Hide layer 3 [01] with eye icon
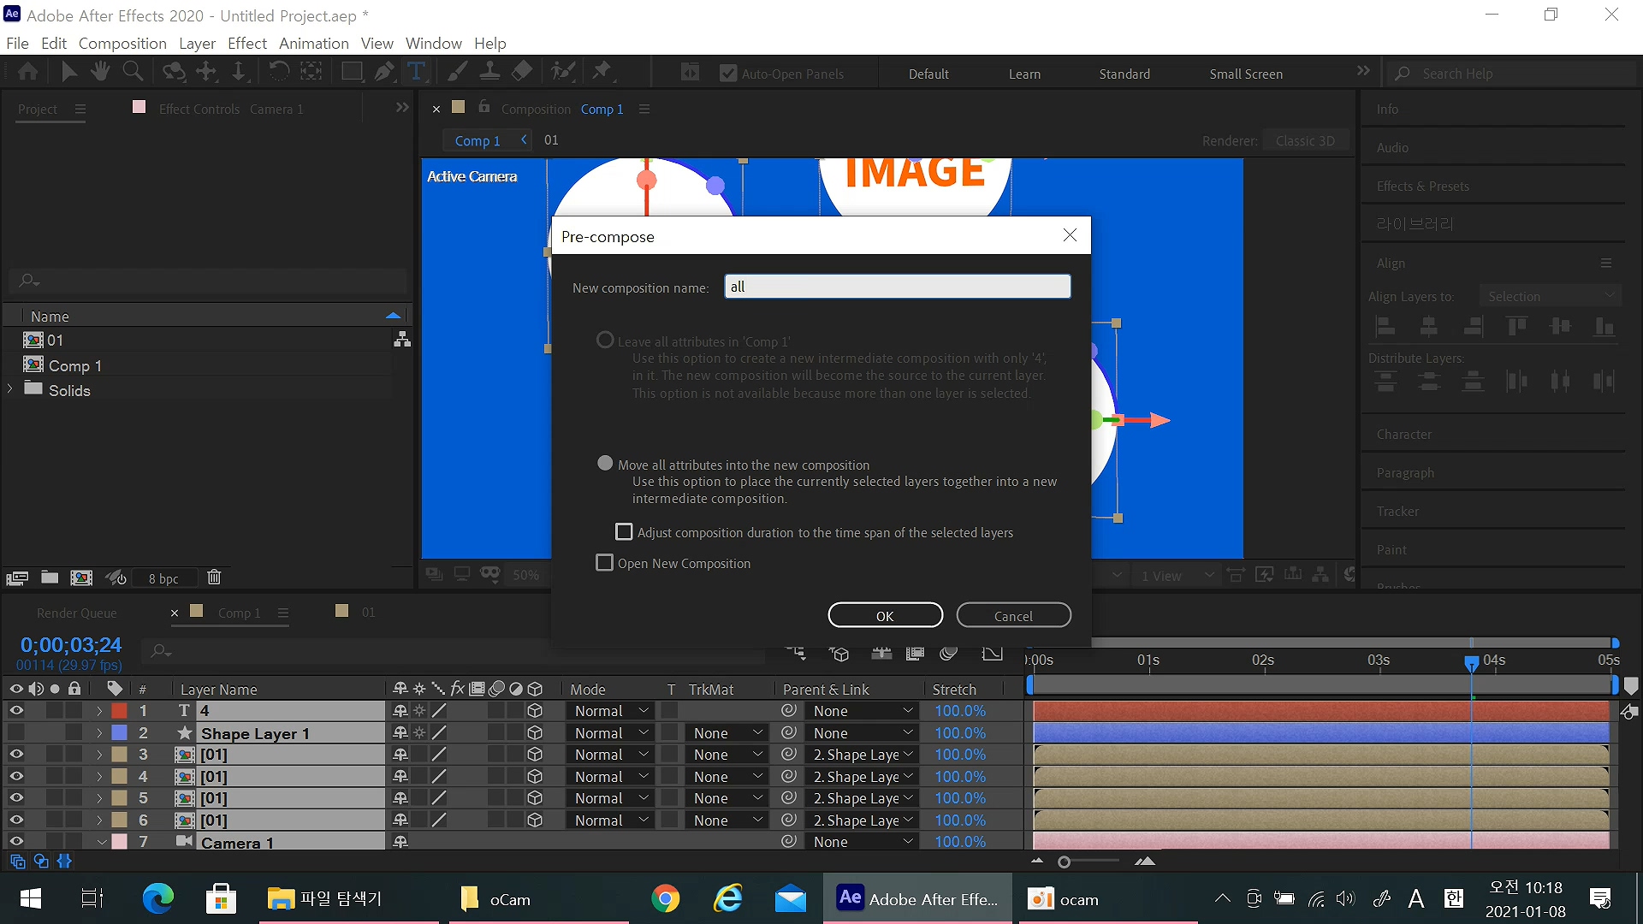Image resolution: width=1643 pixels, height=924 pixels. [x=16, y=755]
